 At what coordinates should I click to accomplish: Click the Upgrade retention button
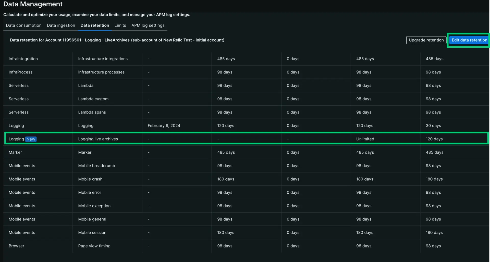click(426, 40)
